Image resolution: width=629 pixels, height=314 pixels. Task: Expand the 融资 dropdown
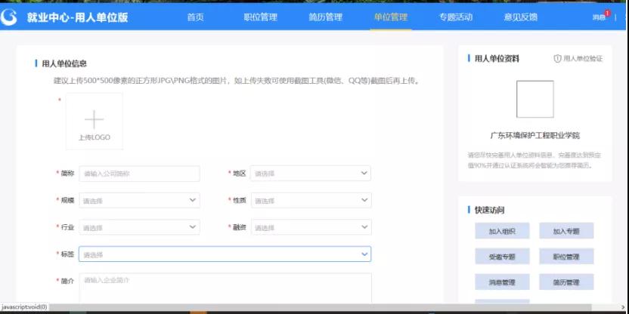click(x=311, y=227)
